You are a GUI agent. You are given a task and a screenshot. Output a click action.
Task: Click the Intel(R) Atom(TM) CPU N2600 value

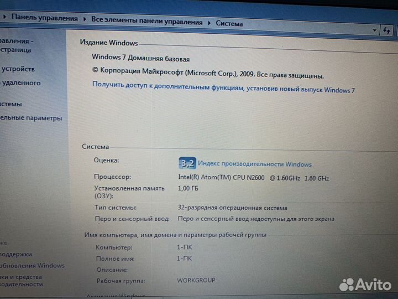click(x=253, y=178)
